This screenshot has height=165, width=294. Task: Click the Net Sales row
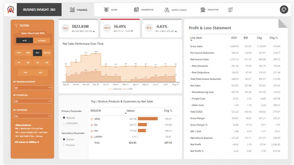click(x=235, y=86)
